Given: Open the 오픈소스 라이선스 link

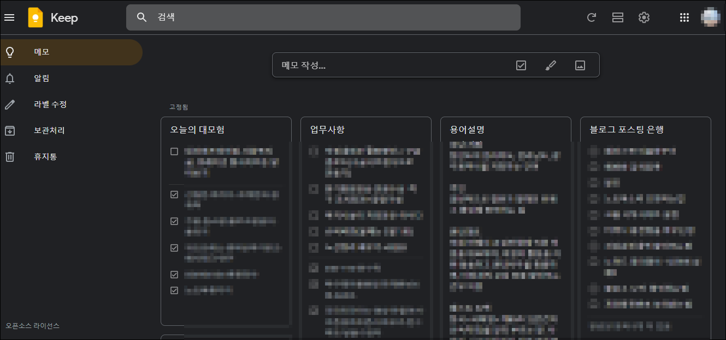Looking at the screenshot, I should [x=33, y=326].
